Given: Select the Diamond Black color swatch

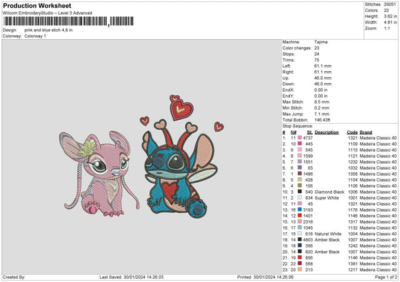Looking at the screenshot, I should coord(300,192).
